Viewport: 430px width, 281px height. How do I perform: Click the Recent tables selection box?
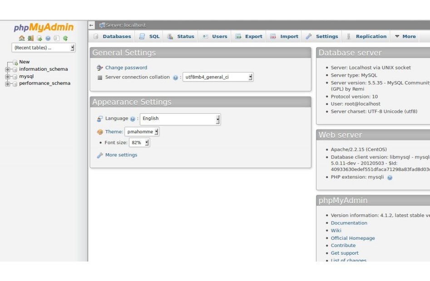(43, 48)
